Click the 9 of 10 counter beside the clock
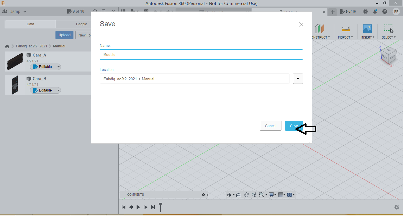403x216 pixels. click(348, 11)
